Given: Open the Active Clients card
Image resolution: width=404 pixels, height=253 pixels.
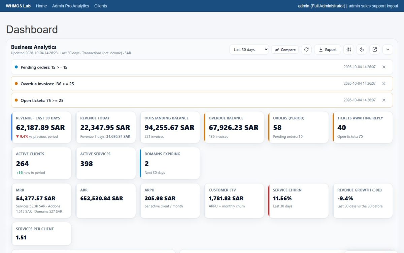Looking at the screenshot, I should [x=41, y=163].
